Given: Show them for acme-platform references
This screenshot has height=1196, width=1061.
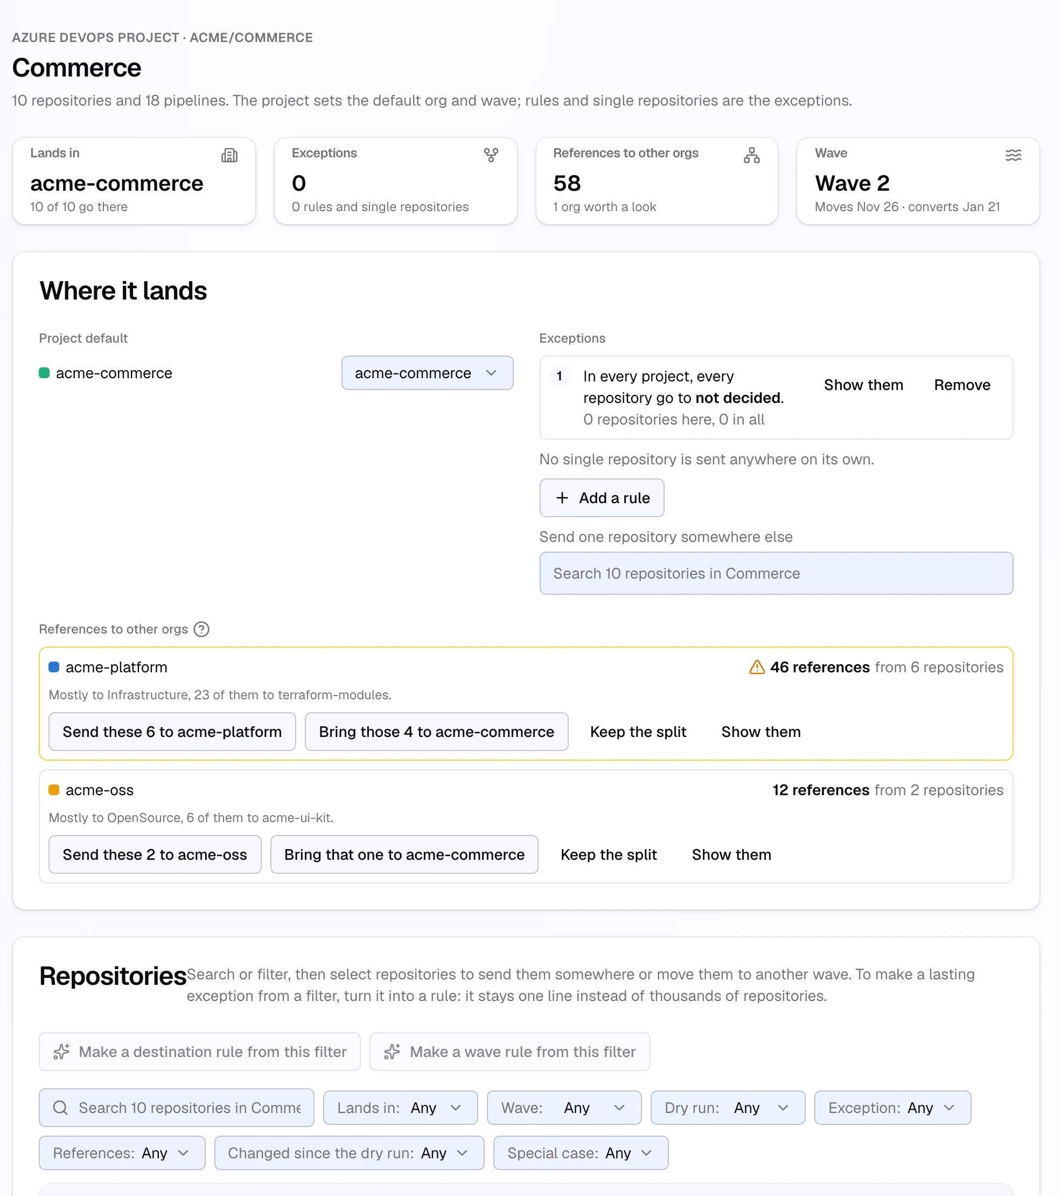Looking at the screenshot, I should [x=761, y=732].
